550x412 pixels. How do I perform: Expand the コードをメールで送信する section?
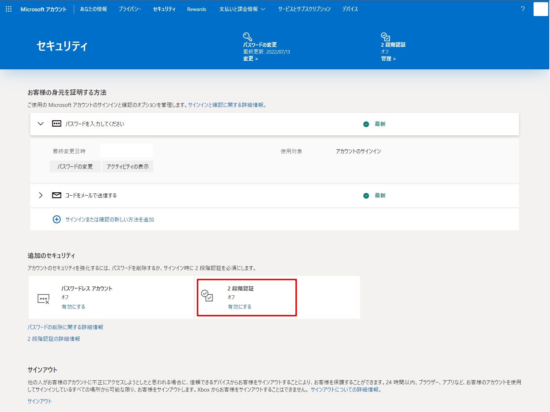pos(41,195)
